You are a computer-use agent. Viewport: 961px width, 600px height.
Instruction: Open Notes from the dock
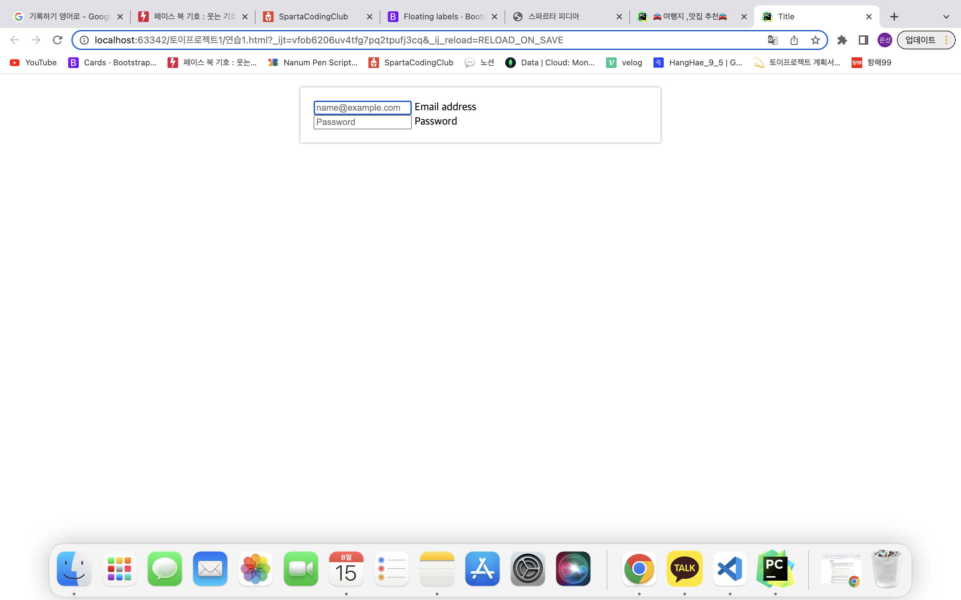click(x=437, y=569)
